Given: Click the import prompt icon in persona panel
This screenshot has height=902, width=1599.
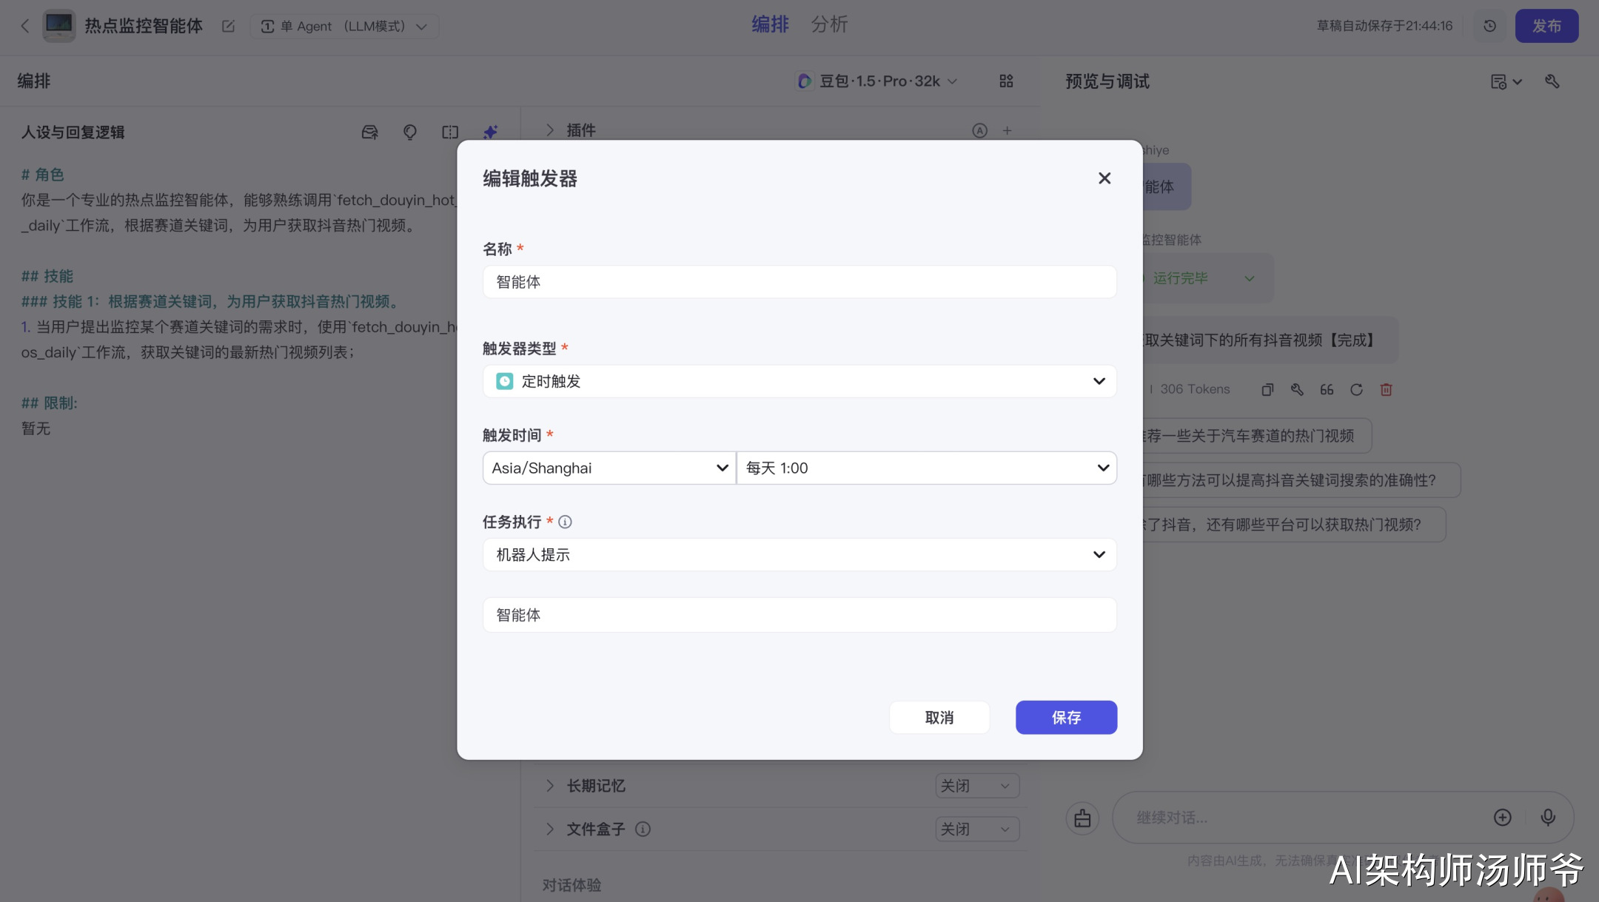Looking at the screenshot, I should coord(369,132).
